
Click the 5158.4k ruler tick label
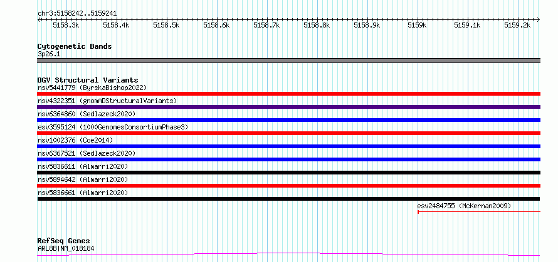coord(116,25)
